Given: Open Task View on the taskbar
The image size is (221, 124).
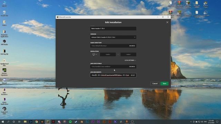Looking at the screenshot, I should [19, 122].
